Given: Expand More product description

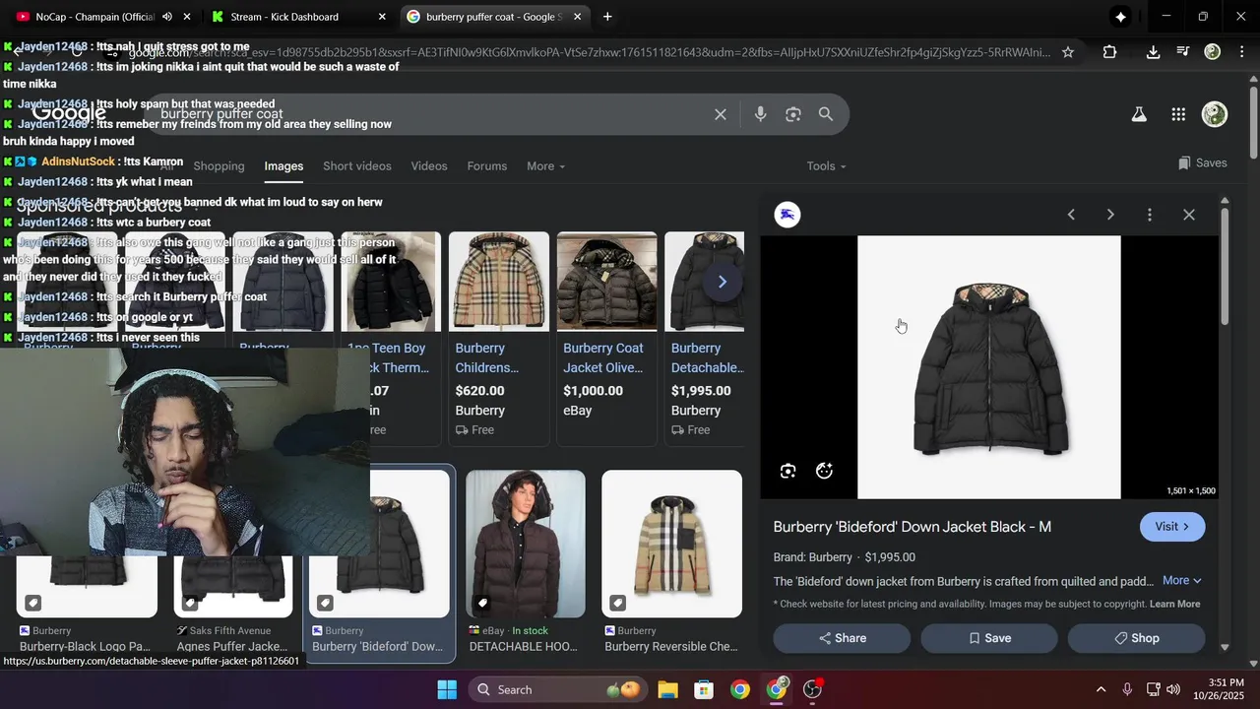Looking at the screenshot, I should click(x=1181, y=581).
